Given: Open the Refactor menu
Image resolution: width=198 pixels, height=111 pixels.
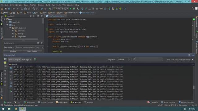Looking at the screenshot, I should coord(41,5).
